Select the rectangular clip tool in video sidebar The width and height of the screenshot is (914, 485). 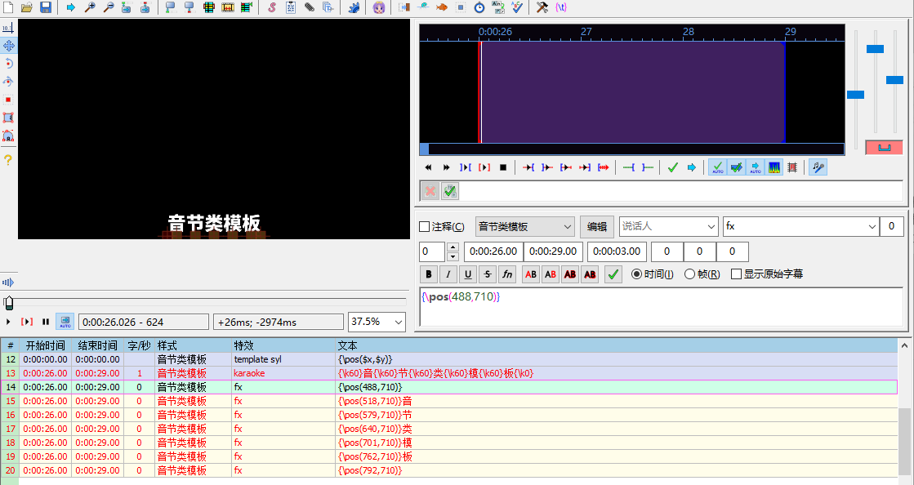pyautogui.click(x=8, y=118)
